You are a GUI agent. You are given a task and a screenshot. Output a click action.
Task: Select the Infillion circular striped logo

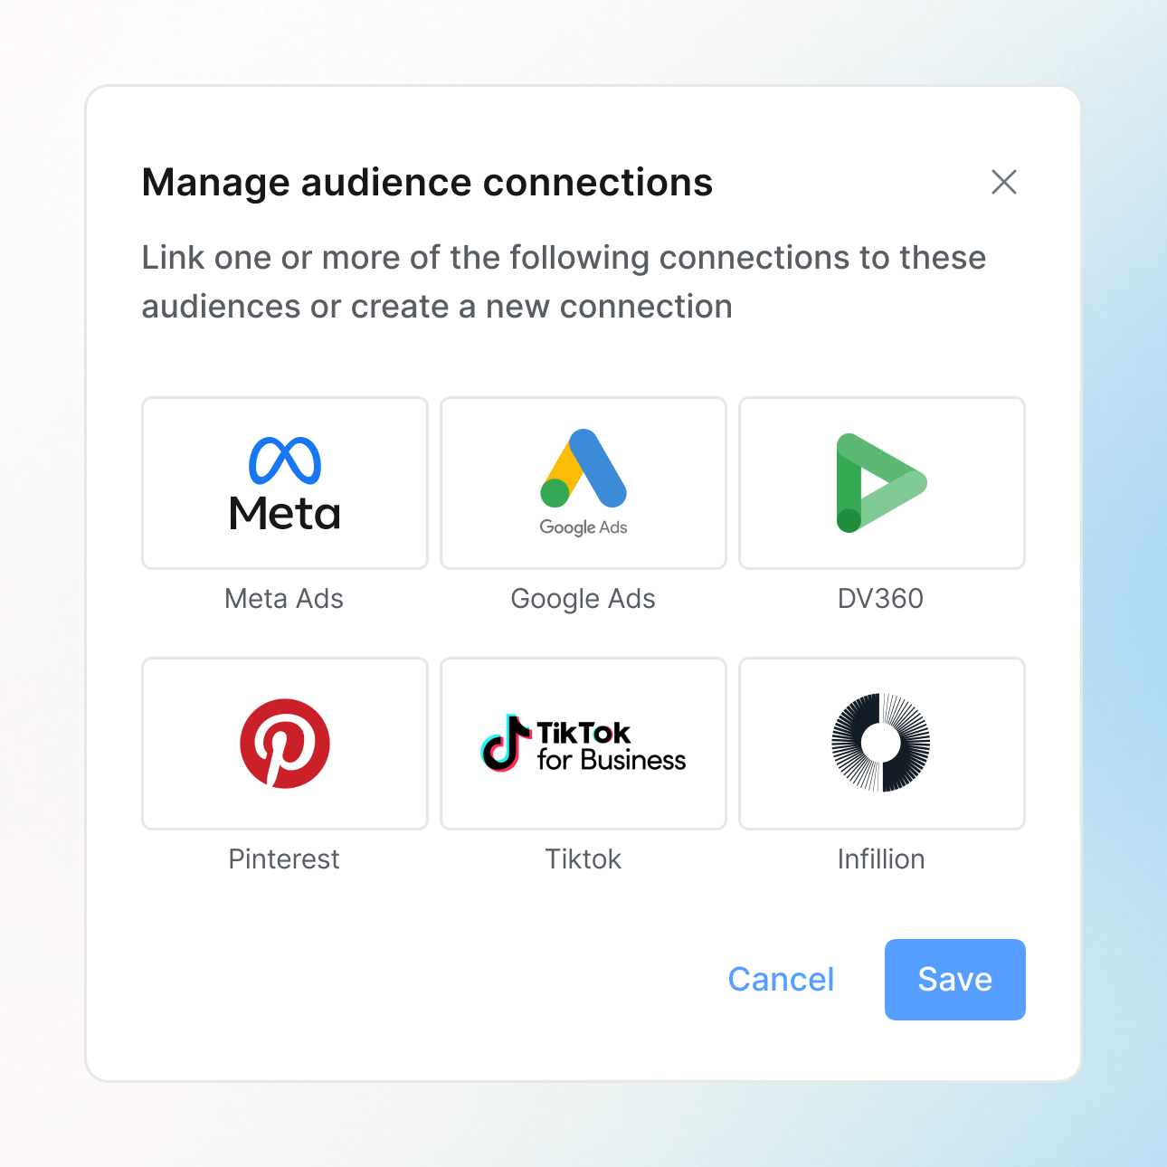(x=881, y=743)
